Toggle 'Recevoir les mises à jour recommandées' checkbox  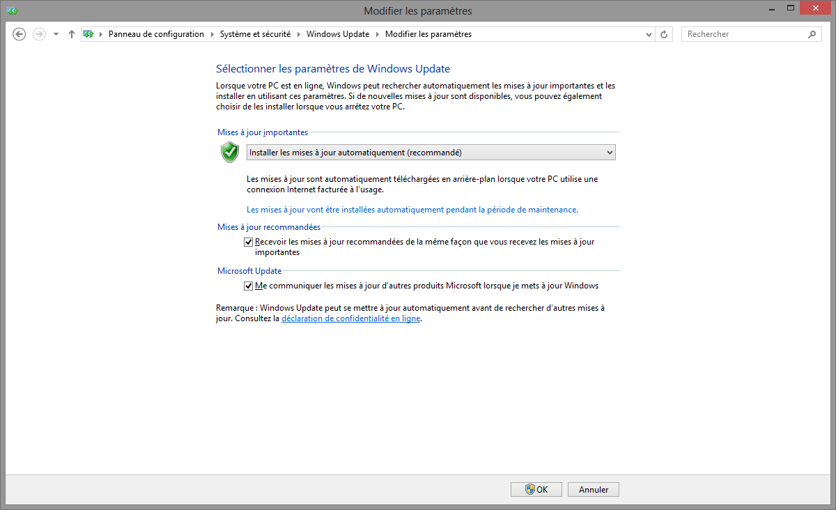pyautogui.click(x=249, y=242)
